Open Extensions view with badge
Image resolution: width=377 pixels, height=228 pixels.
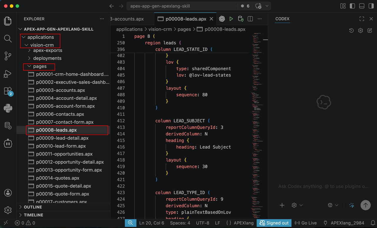[8, 91]
